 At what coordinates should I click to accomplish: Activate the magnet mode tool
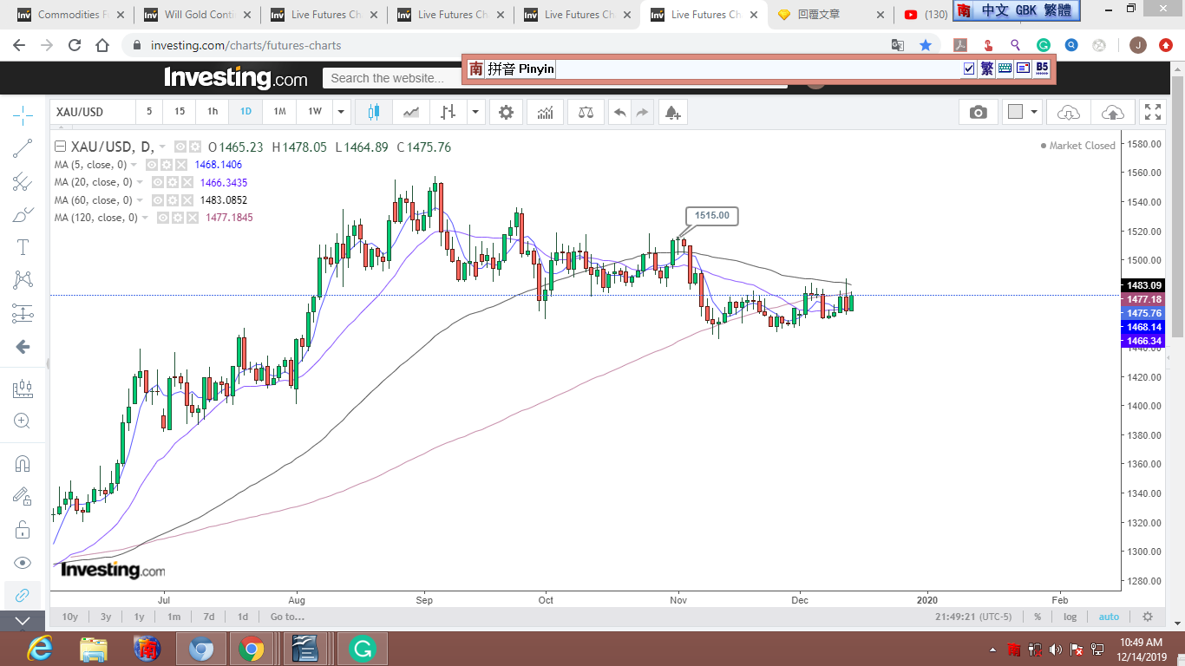[23, 464]
